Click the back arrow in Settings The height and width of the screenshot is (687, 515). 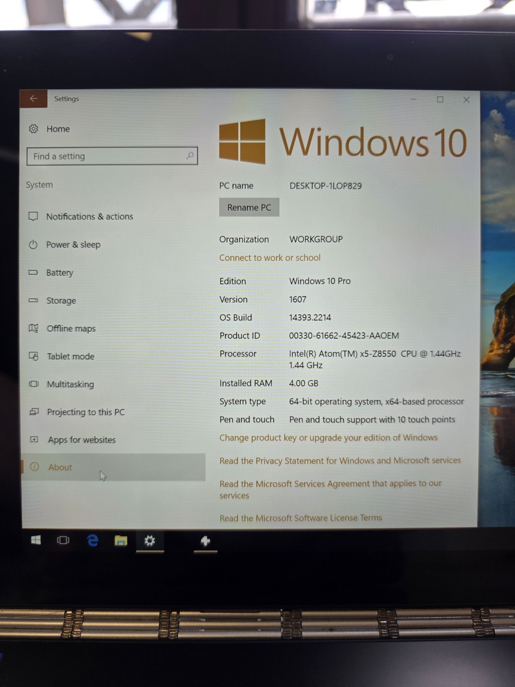(x=33, y=99)
